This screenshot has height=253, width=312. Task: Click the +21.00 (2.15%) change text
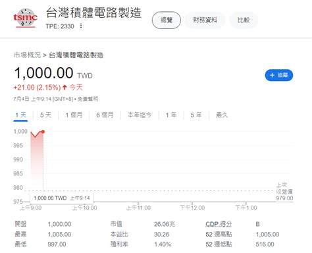coord(37,88)
